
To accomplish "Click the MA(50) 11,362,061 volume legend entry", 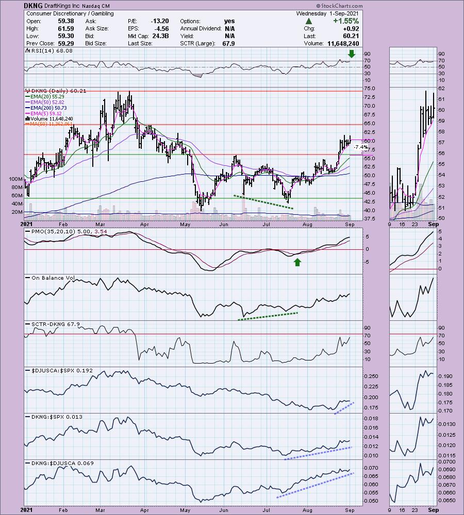I will point(49,124).
